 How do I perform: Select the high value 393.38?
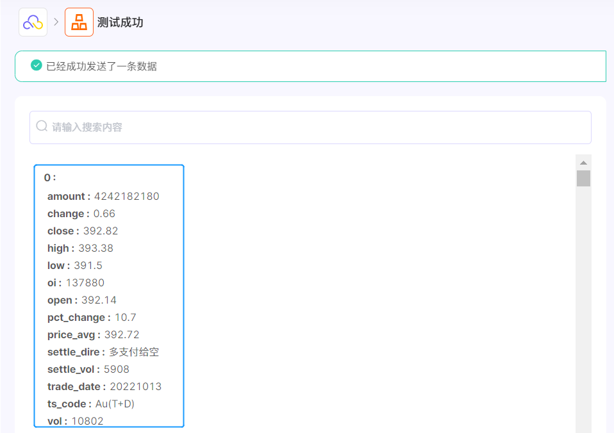(96, 248)
